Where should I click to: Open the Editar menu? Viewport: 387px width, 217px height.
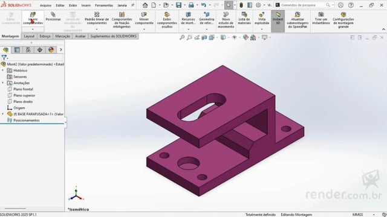pos(60,5)
